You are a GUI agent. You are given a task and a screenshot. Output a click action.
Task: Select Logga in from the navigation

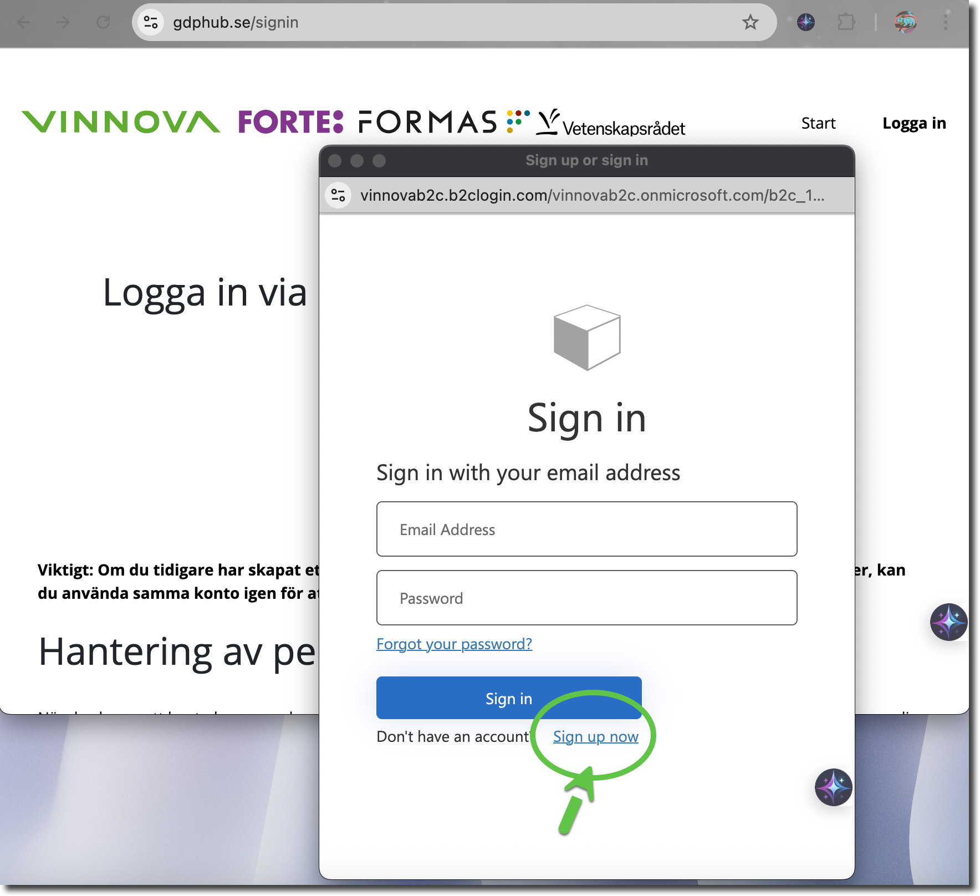[x=914, y=123]
